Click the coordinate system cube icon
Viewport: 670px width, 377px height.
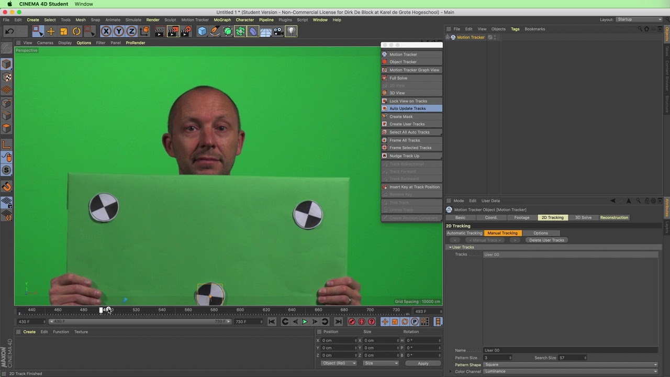click(145, 31)
